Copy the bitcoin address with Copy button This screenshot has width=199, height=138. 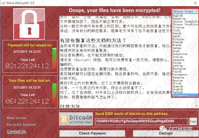pos(193,122)
